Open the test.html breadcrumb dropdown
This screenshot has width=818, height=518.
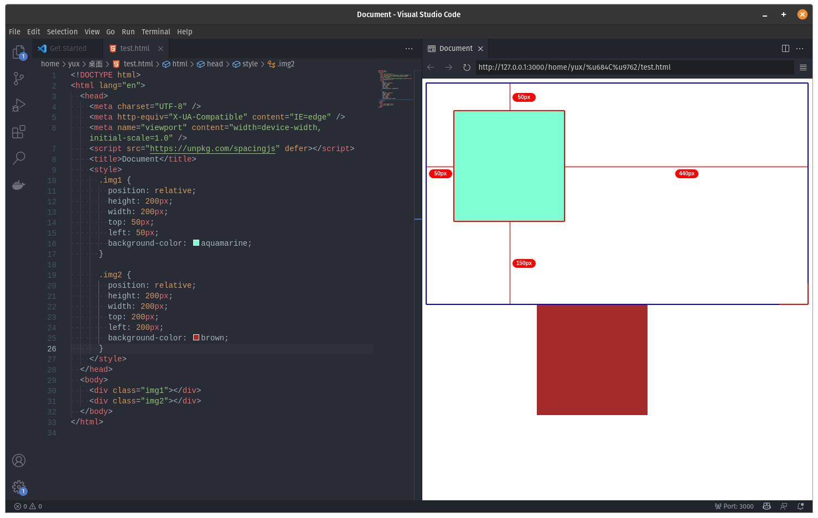[x=133, y=64]
